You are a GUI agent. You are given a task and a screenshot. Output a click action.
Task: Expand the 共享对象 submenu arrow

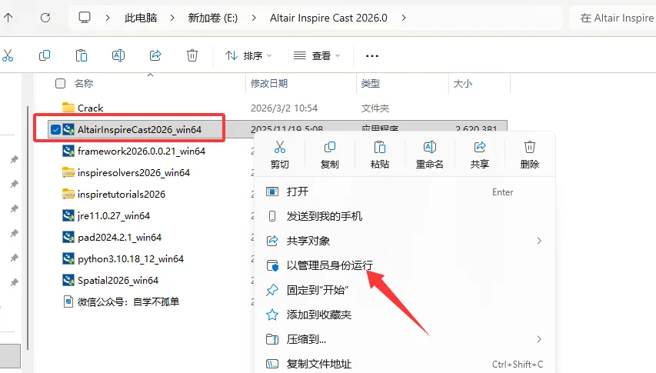(x=539, y=241)
